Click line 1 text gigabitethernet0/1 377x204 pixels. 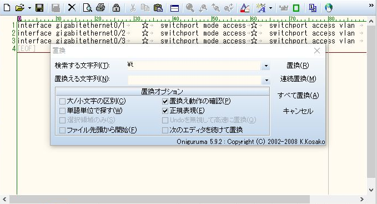[91, 25]
